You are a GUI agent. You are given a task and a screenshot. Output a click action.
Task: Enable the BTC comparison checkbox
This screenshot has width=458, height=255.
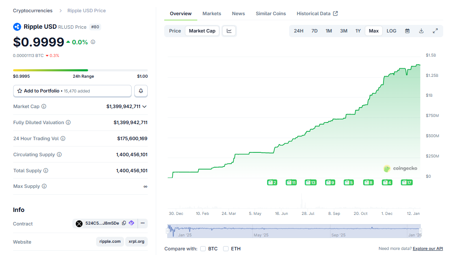click(203, 249)
